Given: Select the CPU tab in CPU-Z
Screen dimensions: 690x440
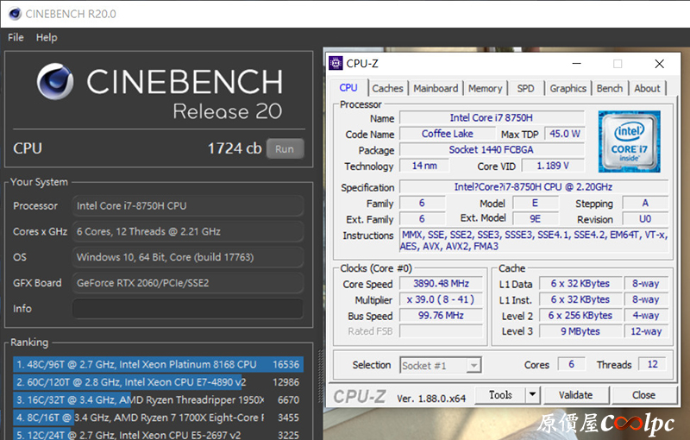Looking at the screenshot, I should pyautogui.click(x=348, y=87).
